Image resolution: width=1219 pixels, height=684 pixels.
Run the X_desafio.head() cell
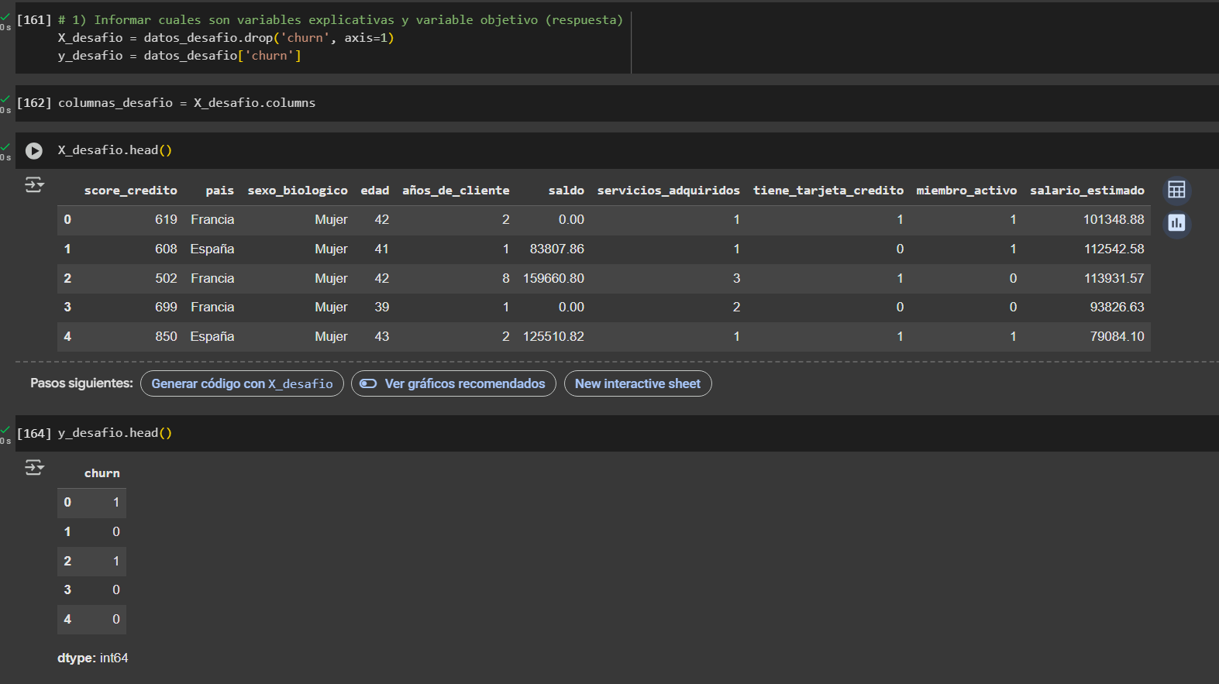pyautogui.click(x=34, y=150)
